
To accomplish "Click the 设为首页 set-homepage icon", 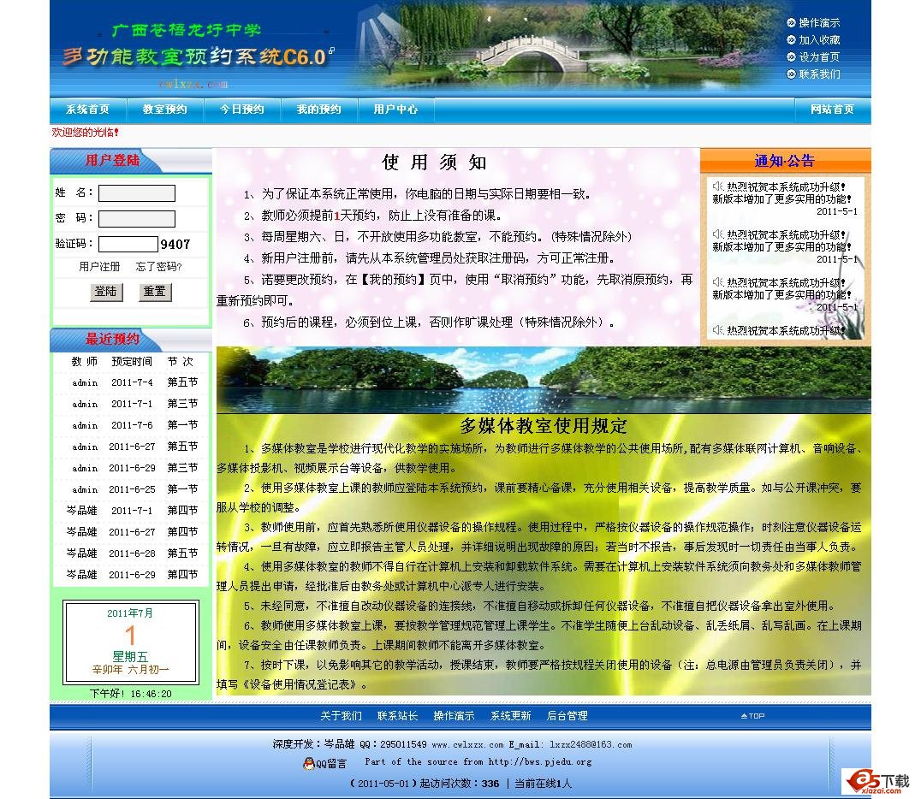I will (793, 56).
